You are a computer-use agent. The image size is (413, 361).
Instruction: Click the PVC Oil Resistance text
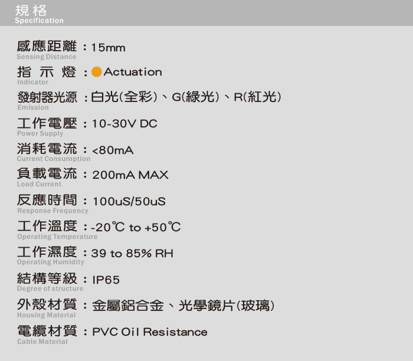(x=149, y=332)
